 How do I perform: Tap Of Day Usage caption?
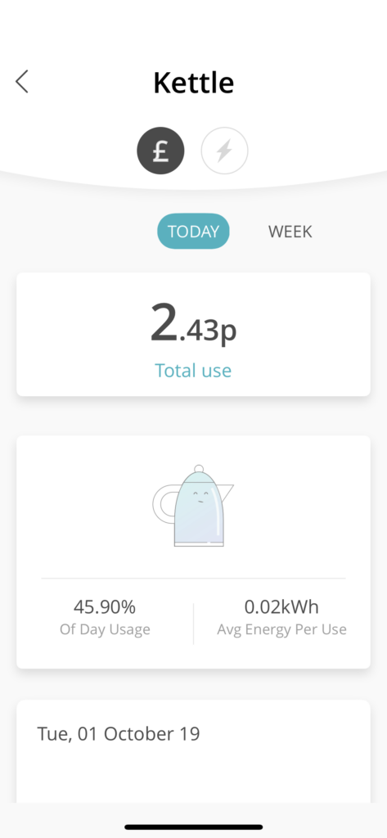click(105, 629)
